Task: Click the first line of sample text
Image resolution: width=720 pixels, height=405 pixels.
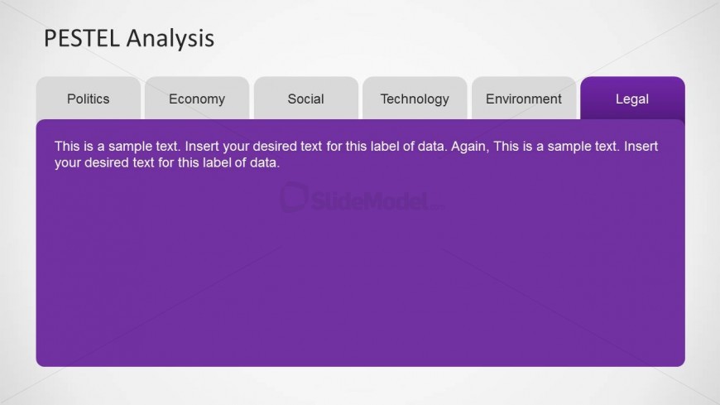Action: (356, 147)
